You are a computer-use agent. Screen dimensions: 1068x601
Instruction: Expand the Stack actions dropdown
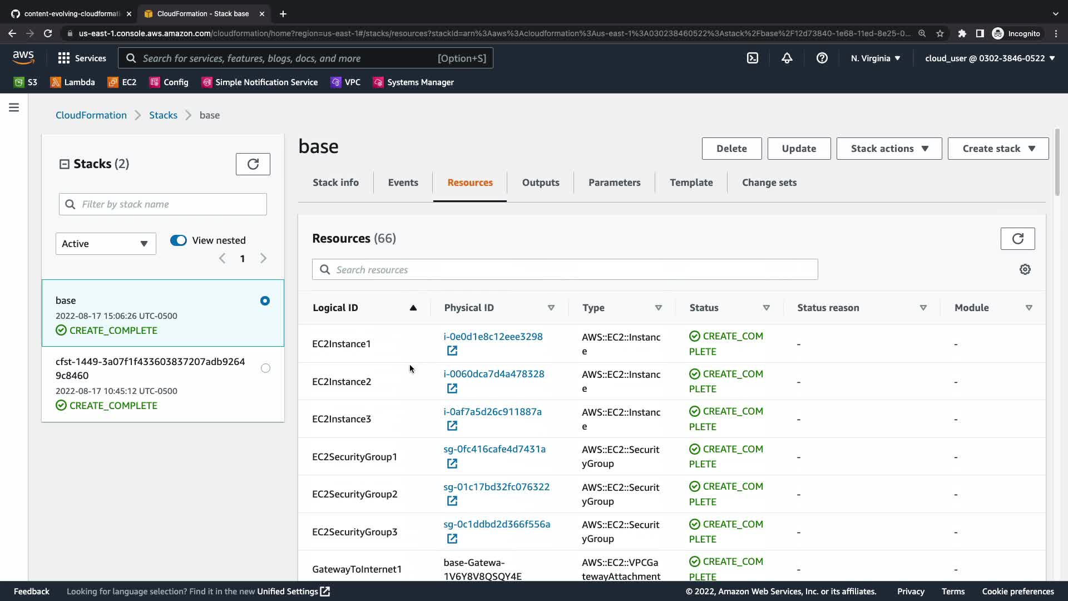coord(889,149)
